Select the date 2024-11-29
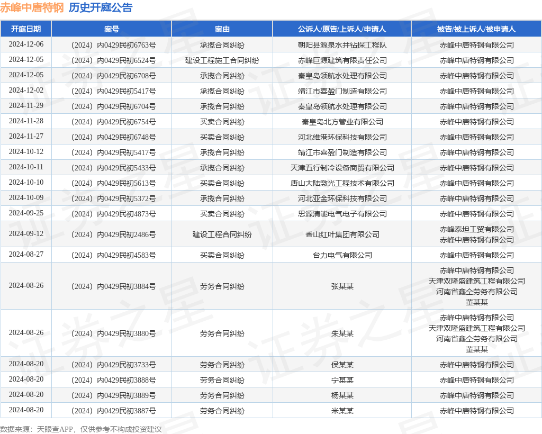 tap(26, 105)
